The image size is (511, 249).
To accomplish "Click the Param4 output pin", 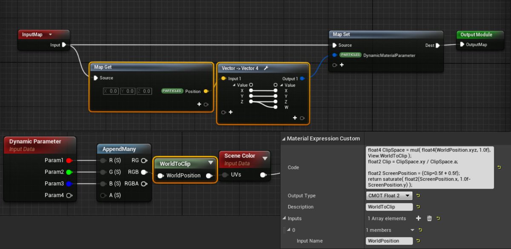I will tap(69, 195).
